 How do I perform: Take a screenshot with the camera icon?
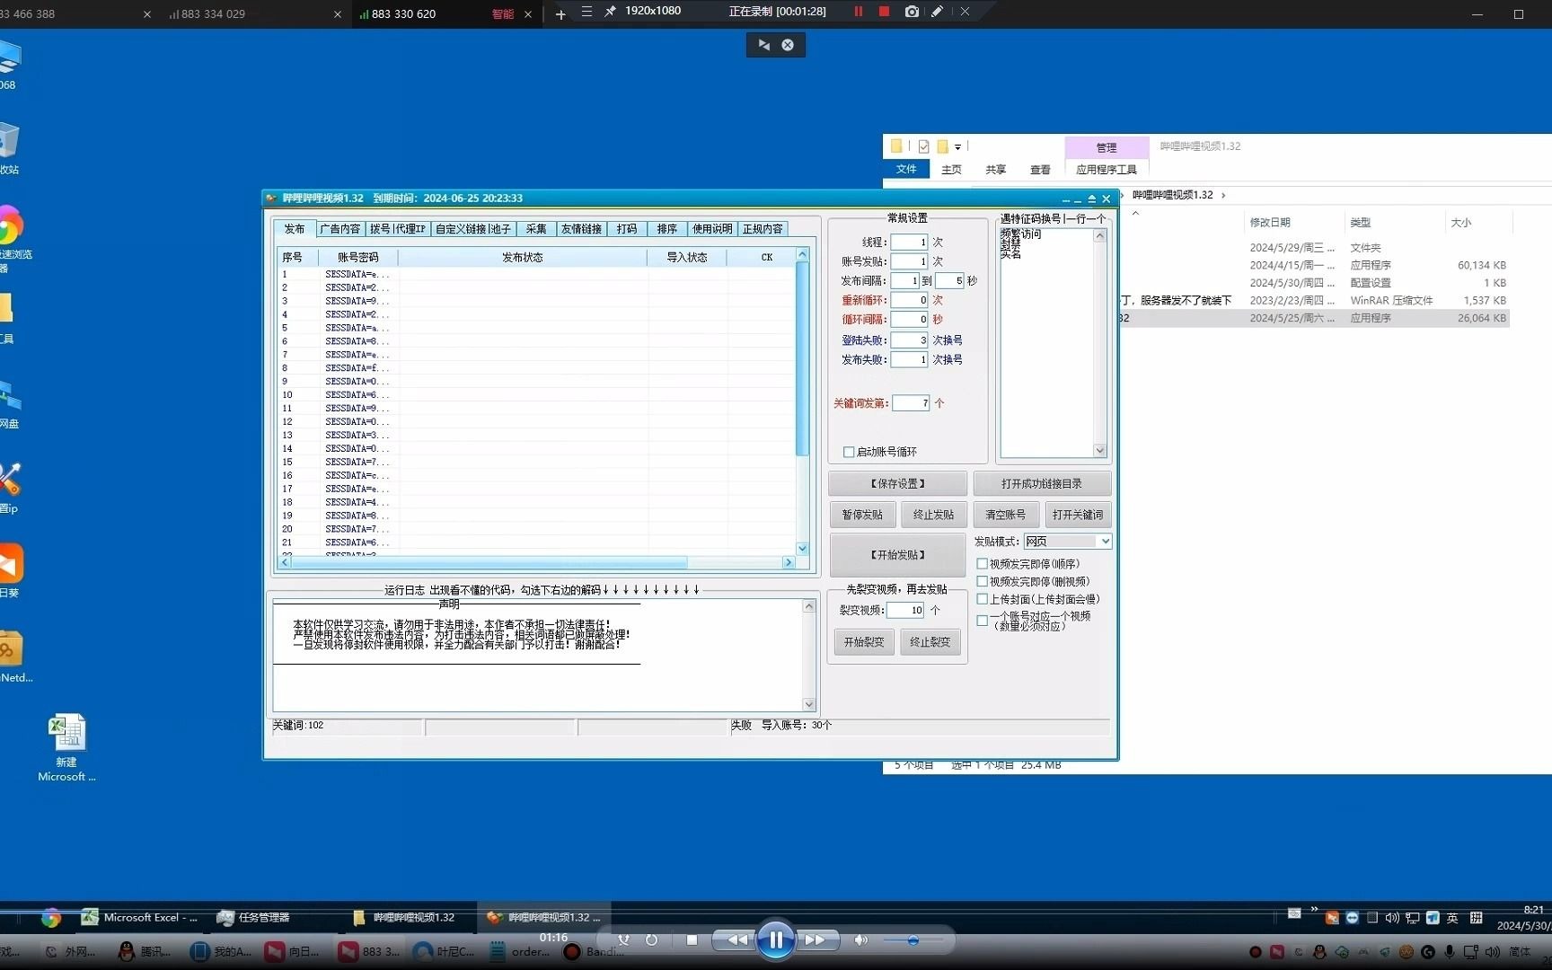tap(912, 12)
